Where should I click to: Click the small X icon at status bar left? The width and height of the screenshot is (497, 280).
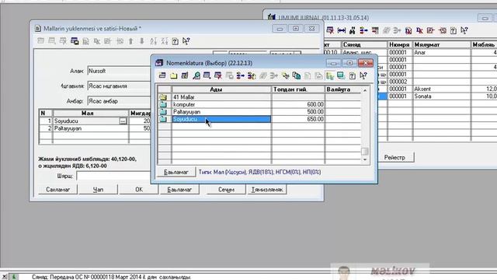(x=4, y=277)
